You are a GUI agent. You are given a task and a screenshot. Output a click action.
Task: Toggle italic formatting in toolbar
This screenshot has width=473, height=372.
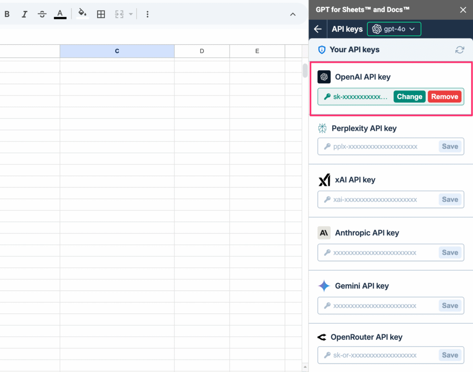pos(24,14)
